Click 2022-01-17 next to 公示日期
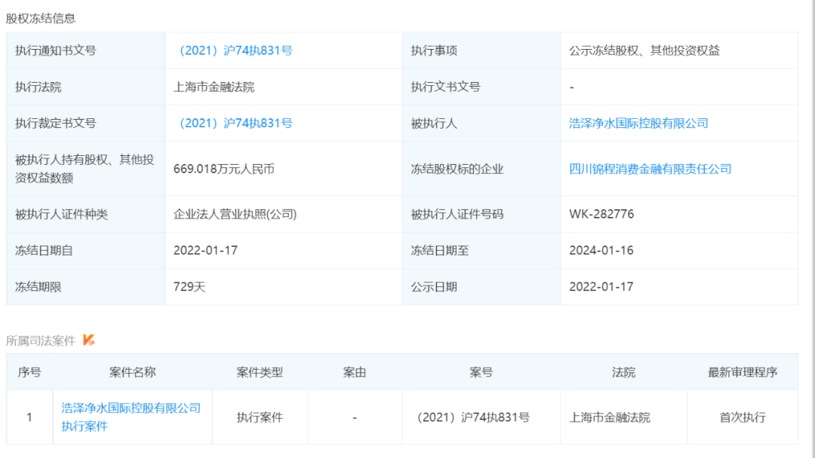The image size is (815, 458). [601, 286]
